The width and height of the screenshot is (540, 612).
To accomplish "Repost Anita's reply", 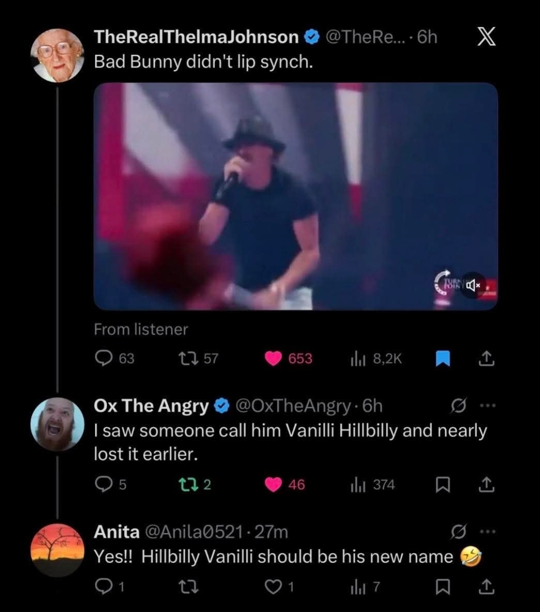I will click(189, 587).
